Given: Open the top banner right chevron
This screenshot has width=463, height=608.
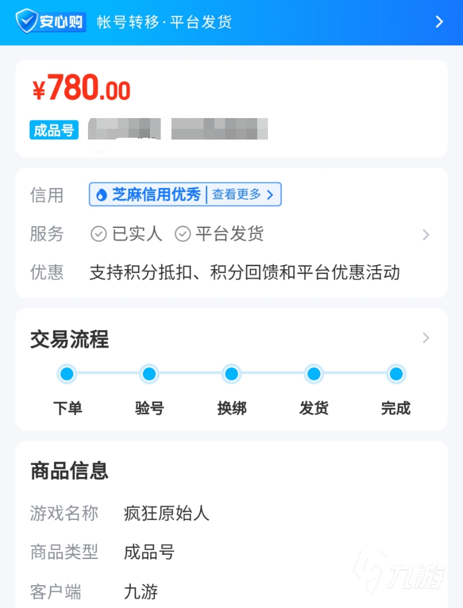Looking at the screenshot, I should 439,22.
